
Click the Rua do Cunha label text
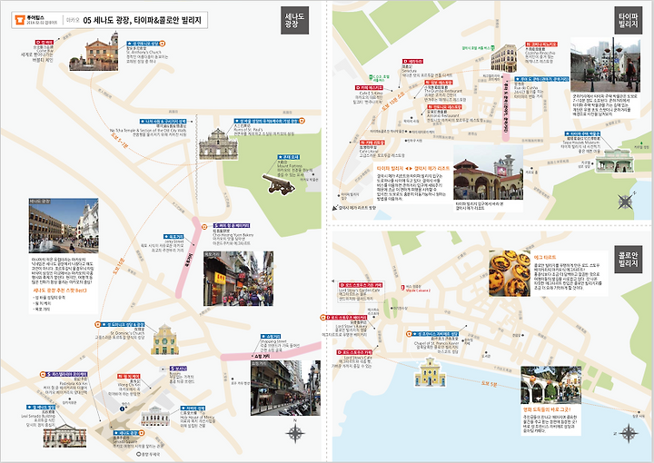[x=526, y=88]
